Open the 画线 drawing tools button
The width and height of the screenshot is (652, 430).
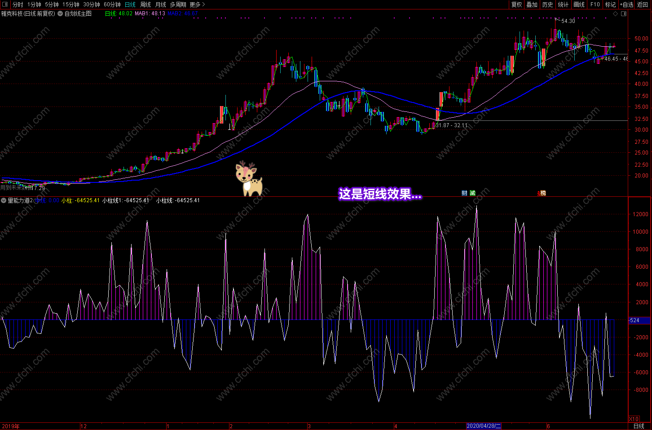pyautogui.click(x=579, y=4)
